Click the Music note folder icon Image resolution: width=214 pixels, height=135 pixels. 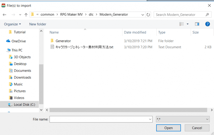click(11, 84)
